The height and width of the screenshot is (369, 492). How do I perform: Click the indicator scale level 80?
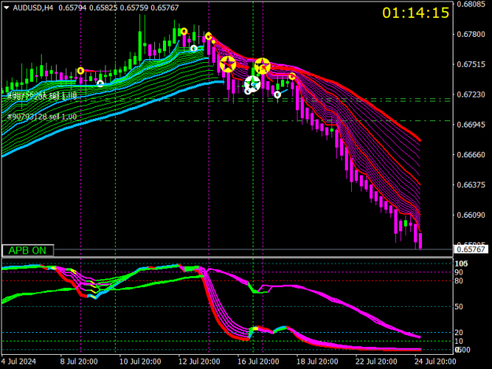[x=459, y=281]
